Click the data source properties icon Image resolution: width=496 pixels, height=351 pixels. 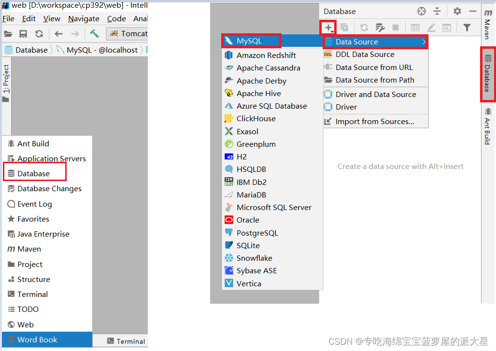click(x=380, y=28)
